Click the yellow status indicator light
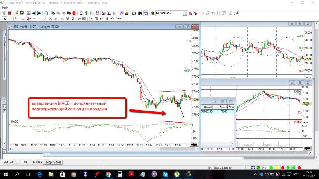The image size is (319, 179). (277, 167)
